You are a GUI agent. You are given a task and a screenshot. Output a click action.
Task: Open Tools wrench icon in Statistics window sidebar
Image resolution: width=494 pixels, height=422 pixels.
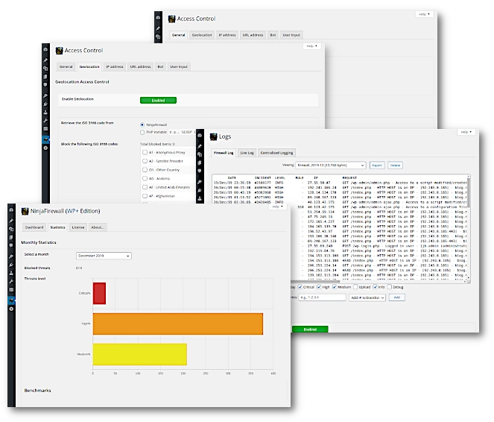pos(11,281)
